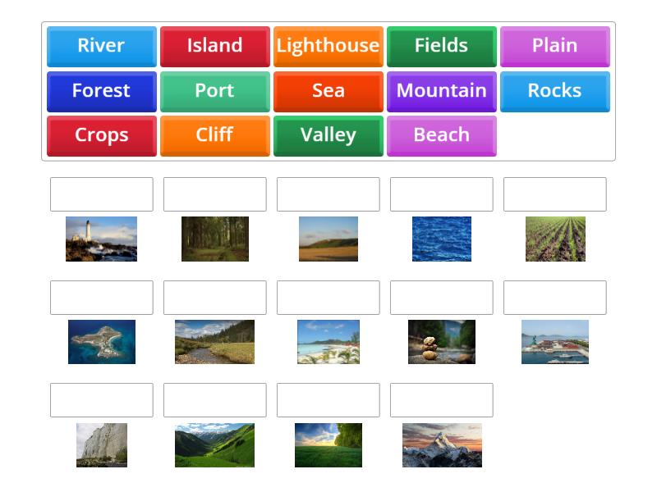The height and width of the screenshot is (492, 657).
Task: Select the Sea word tile
Action: pyautogui.click(x=328, y=91)
